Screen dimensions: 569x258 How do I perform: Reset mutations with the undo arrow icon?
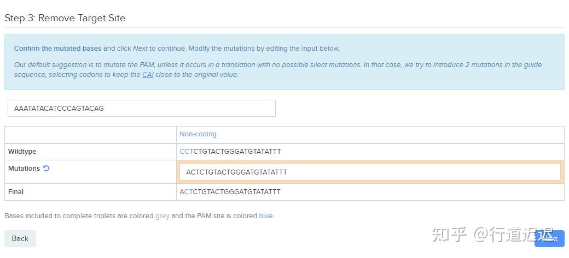pyautogui.click(x=47, y=169)
